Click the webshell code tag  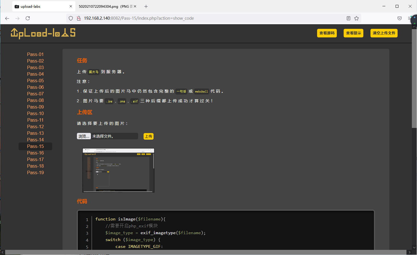point(202,91)
